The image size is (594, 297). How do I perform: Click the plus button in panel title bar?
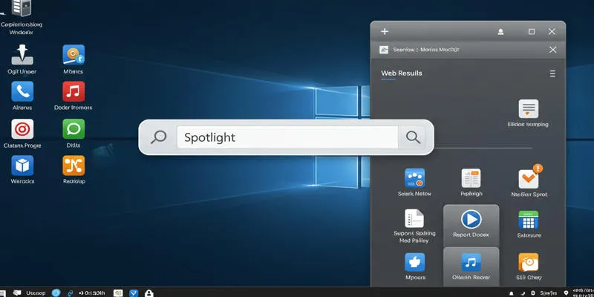point(385,31)
